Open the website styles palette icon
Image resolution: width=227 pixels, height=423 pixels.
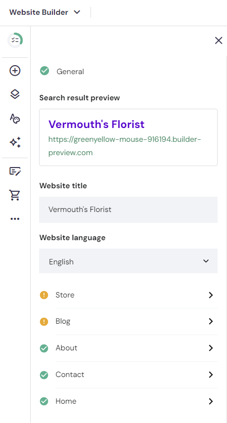15,119
